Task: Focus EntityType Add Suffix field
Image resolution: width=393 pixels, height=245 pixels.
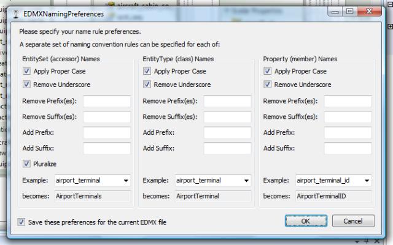Action: click(x=227, y=148)
